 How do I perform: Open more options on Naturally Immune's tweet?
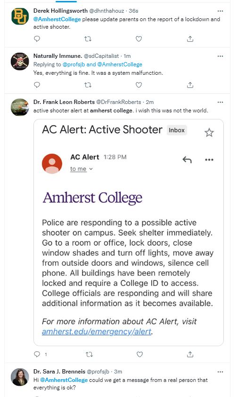220,56
